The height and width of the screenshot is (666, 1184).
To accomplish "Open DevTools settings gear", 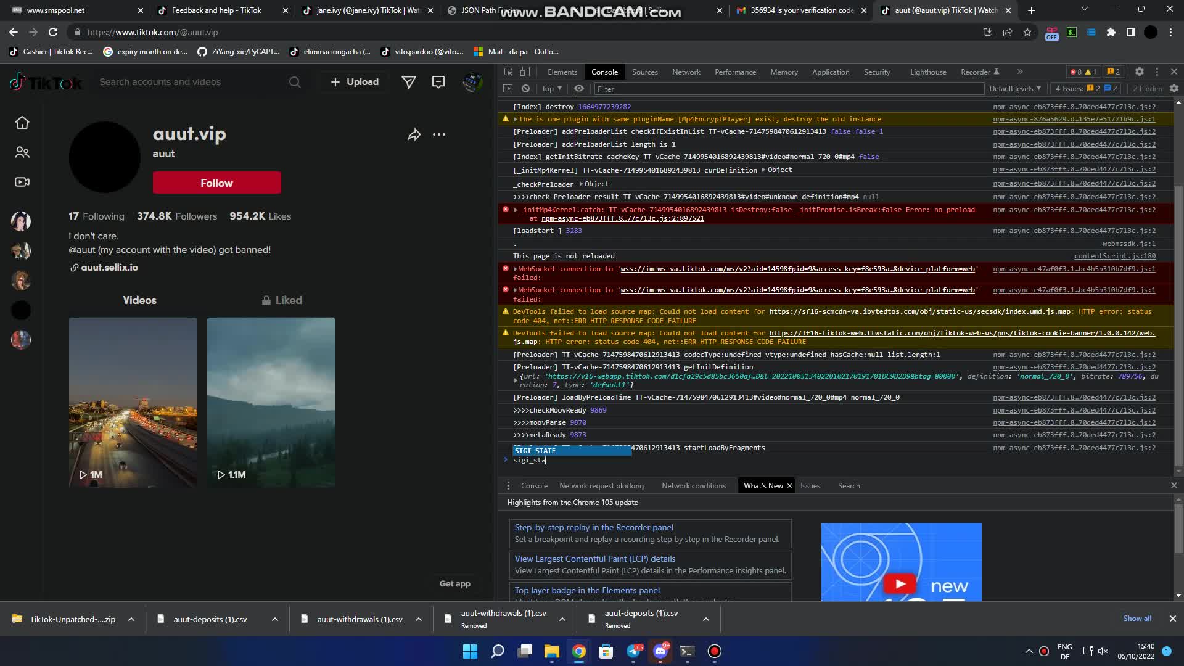I will 1139,72.
